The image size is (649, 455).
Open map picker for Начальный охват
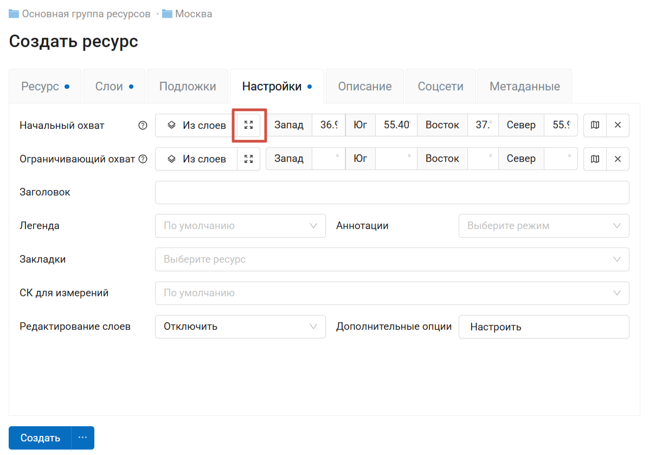(x=595, y=125)
